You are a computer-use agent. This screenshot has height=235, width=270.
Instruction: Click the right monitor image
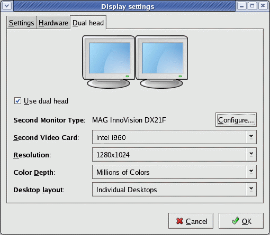click(x=161, y=62)
